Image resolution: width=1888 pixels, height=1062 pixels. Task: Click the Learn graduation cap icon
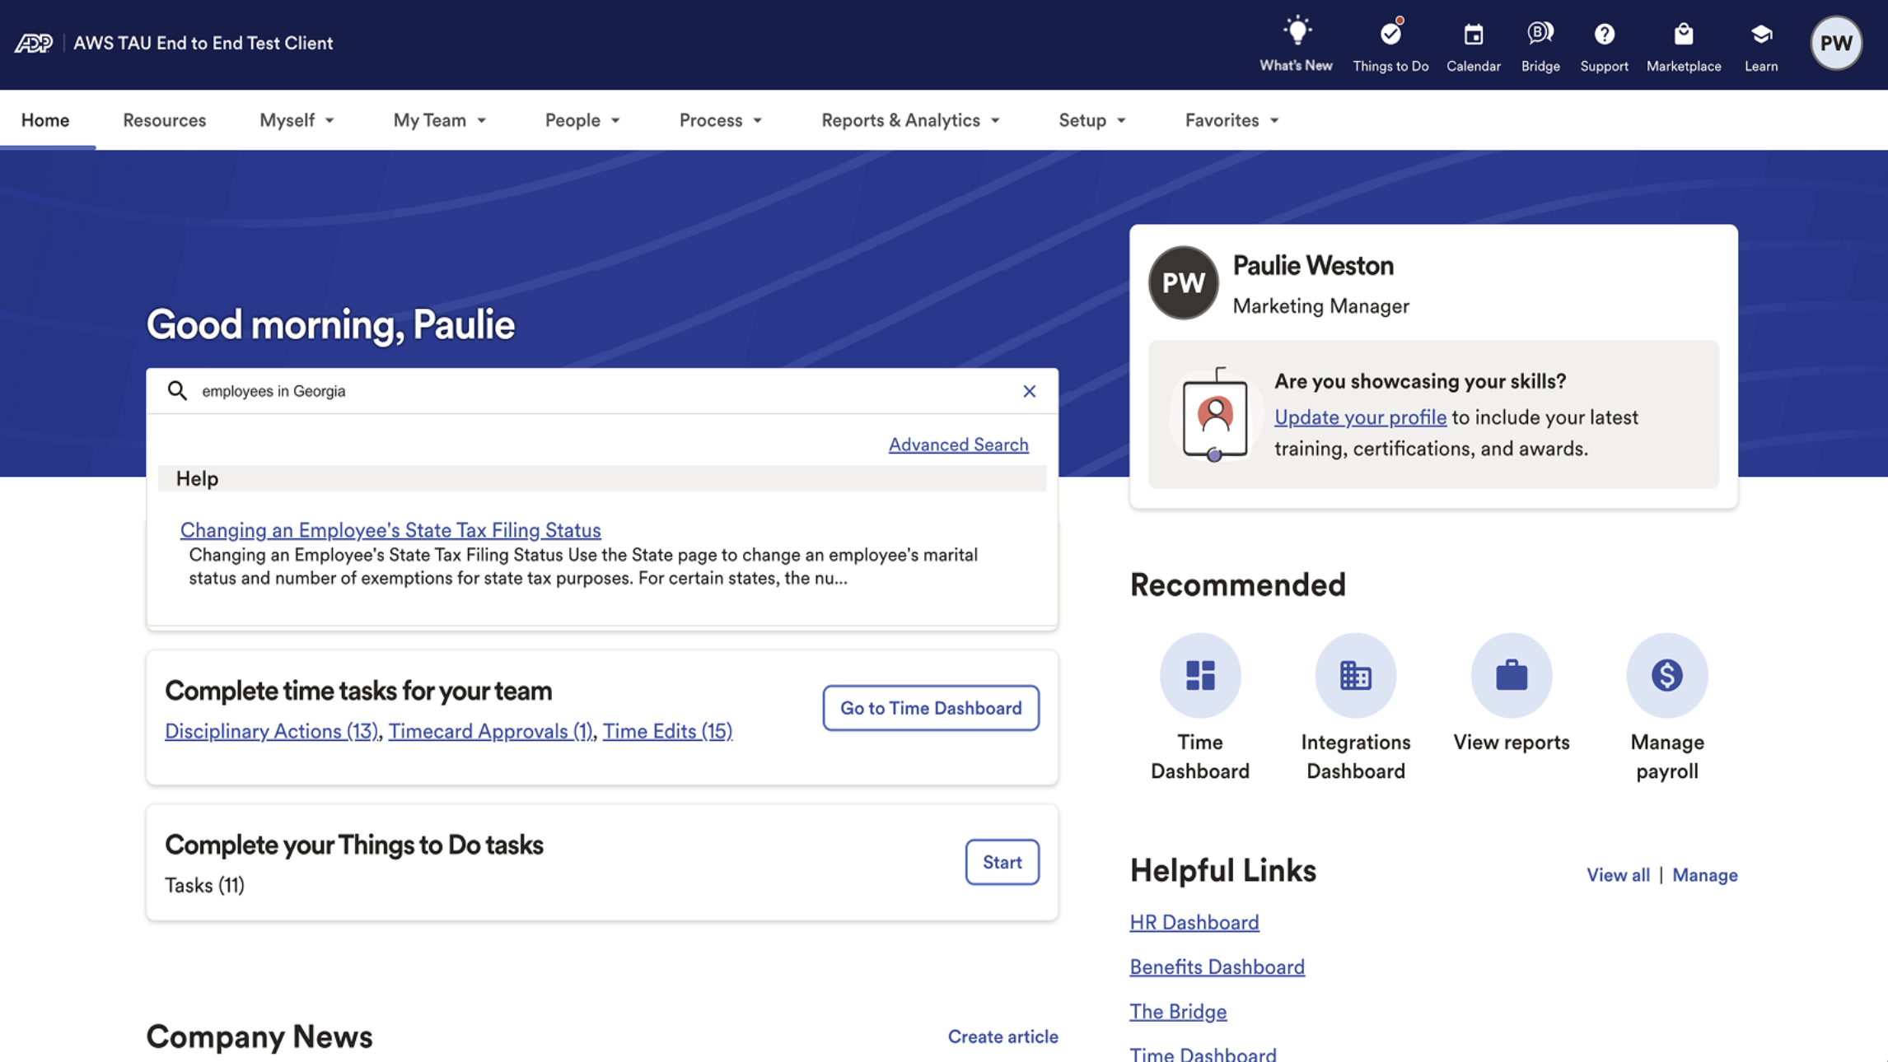pos(1761,35)
